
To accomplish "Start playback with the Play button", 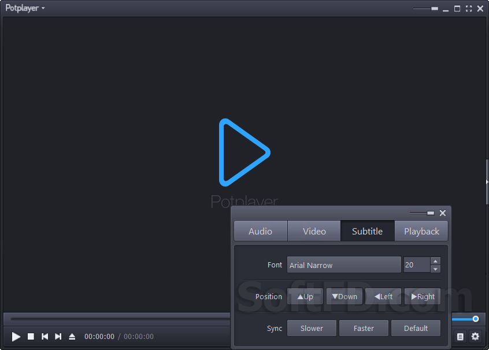I will click(16, 337).
